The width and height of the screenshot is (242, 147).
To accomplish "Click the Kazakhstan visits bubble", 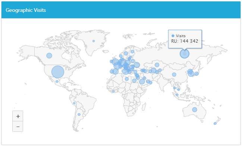I will (157, 65).
